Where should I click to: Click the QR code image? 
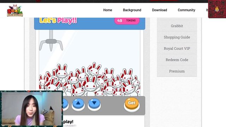pos(217,9)
